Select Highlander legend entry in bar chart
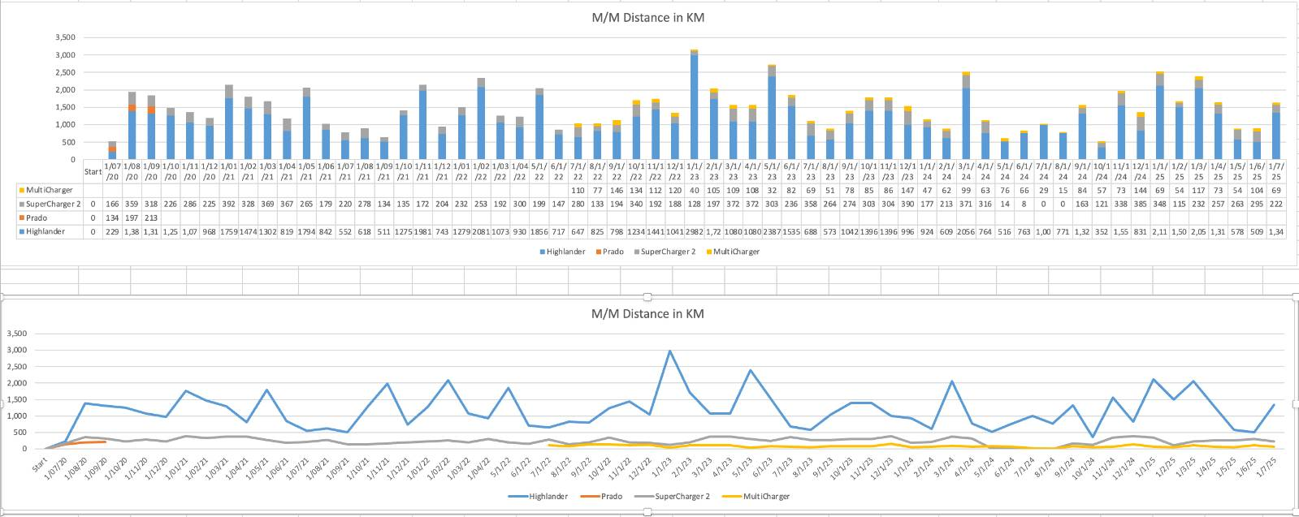Viewport: 1299px width, 517px height. tap(565, 252)
